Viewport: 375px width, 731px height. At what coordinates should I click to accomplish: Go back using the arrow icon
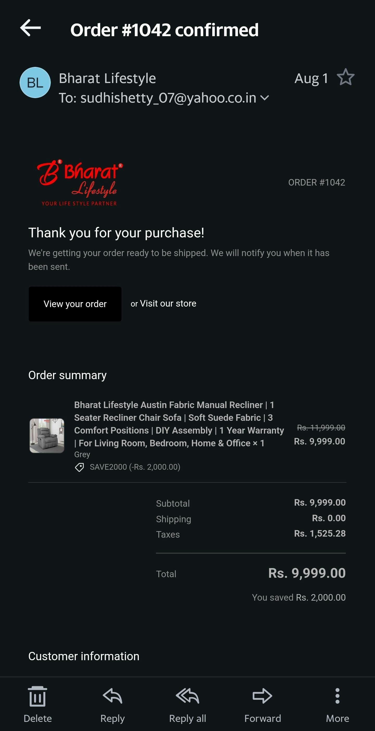point(30,28)
